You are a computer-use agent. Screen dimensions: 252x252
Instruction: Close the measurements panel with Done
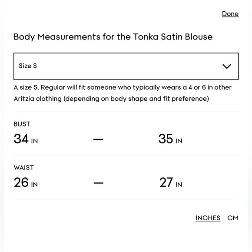[x=230, y=14]
